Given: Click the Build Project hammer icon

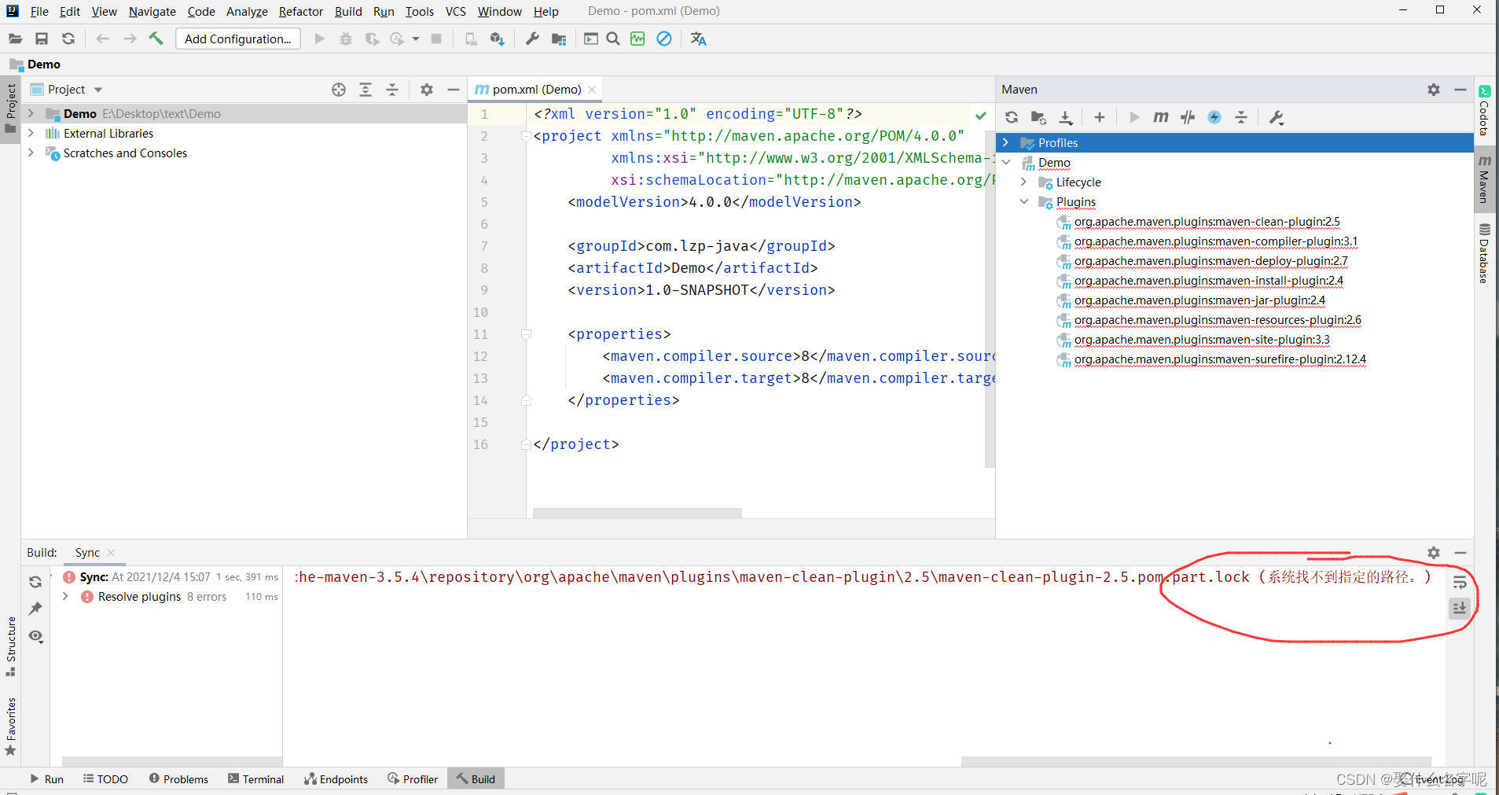Looking at the screenshot, I should click(x=156, y=39).
